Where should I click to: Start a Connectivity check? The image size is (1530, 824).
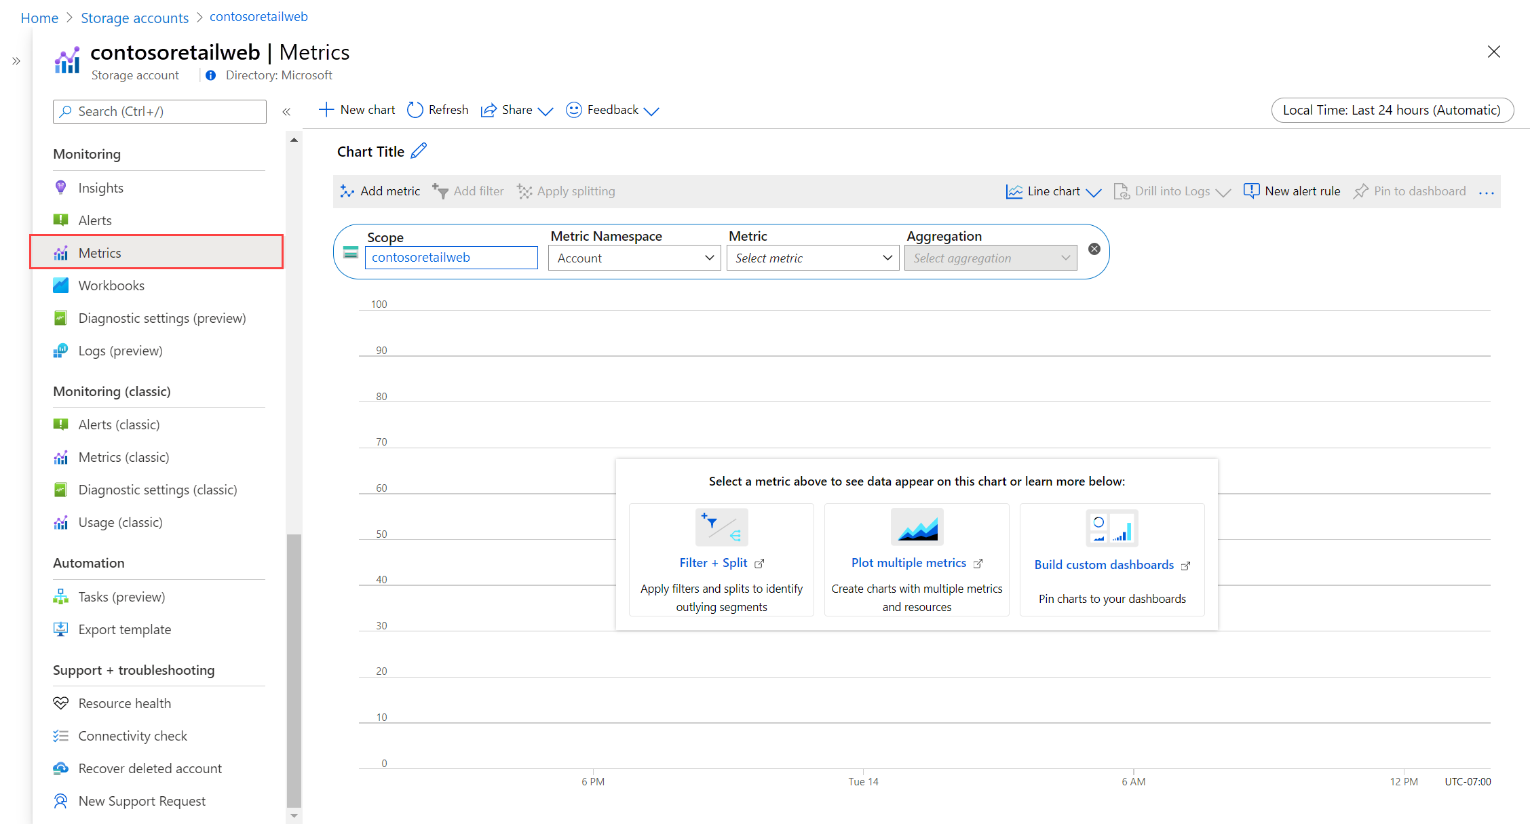[133, 735]
